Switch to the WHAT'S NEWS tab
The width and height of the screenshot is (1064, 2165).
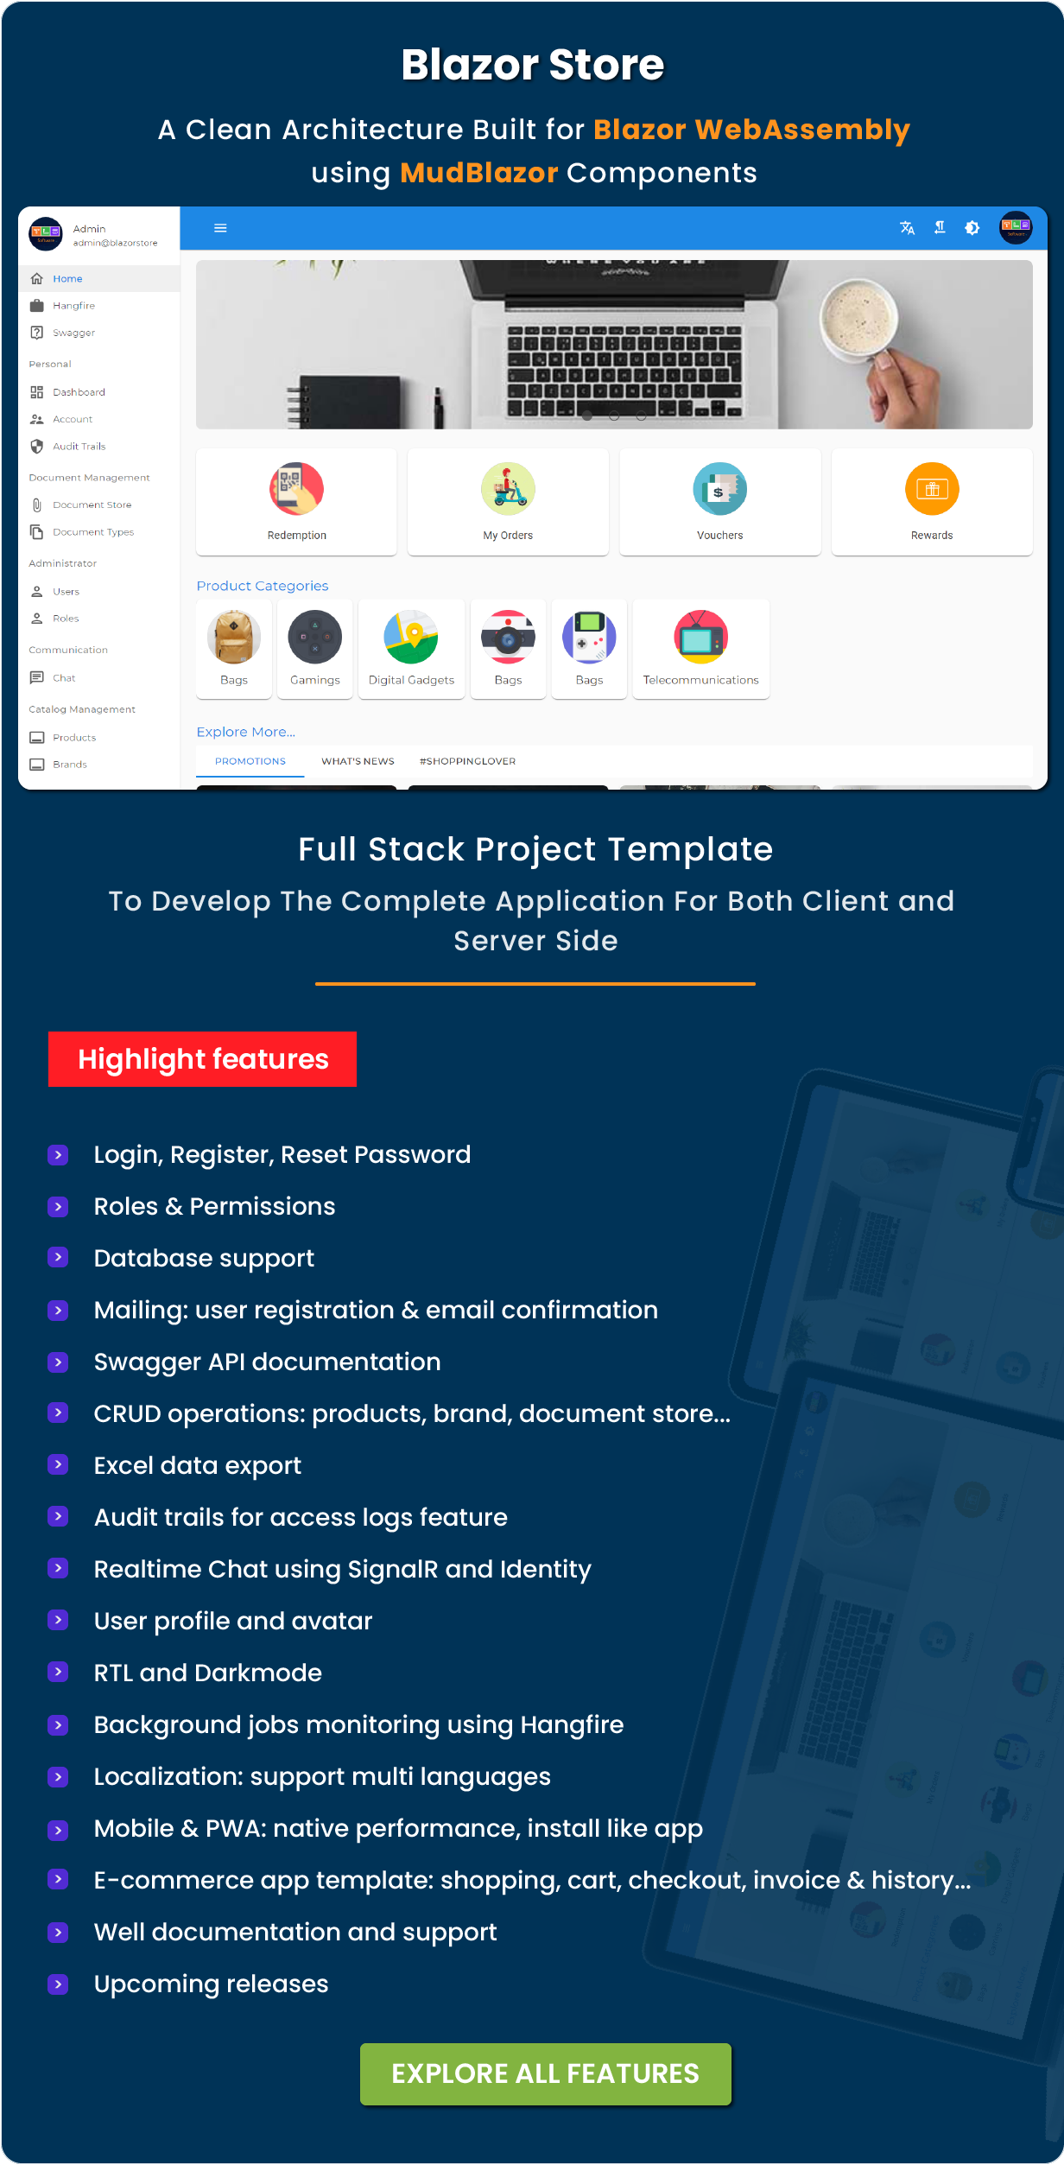coord(358,761)
